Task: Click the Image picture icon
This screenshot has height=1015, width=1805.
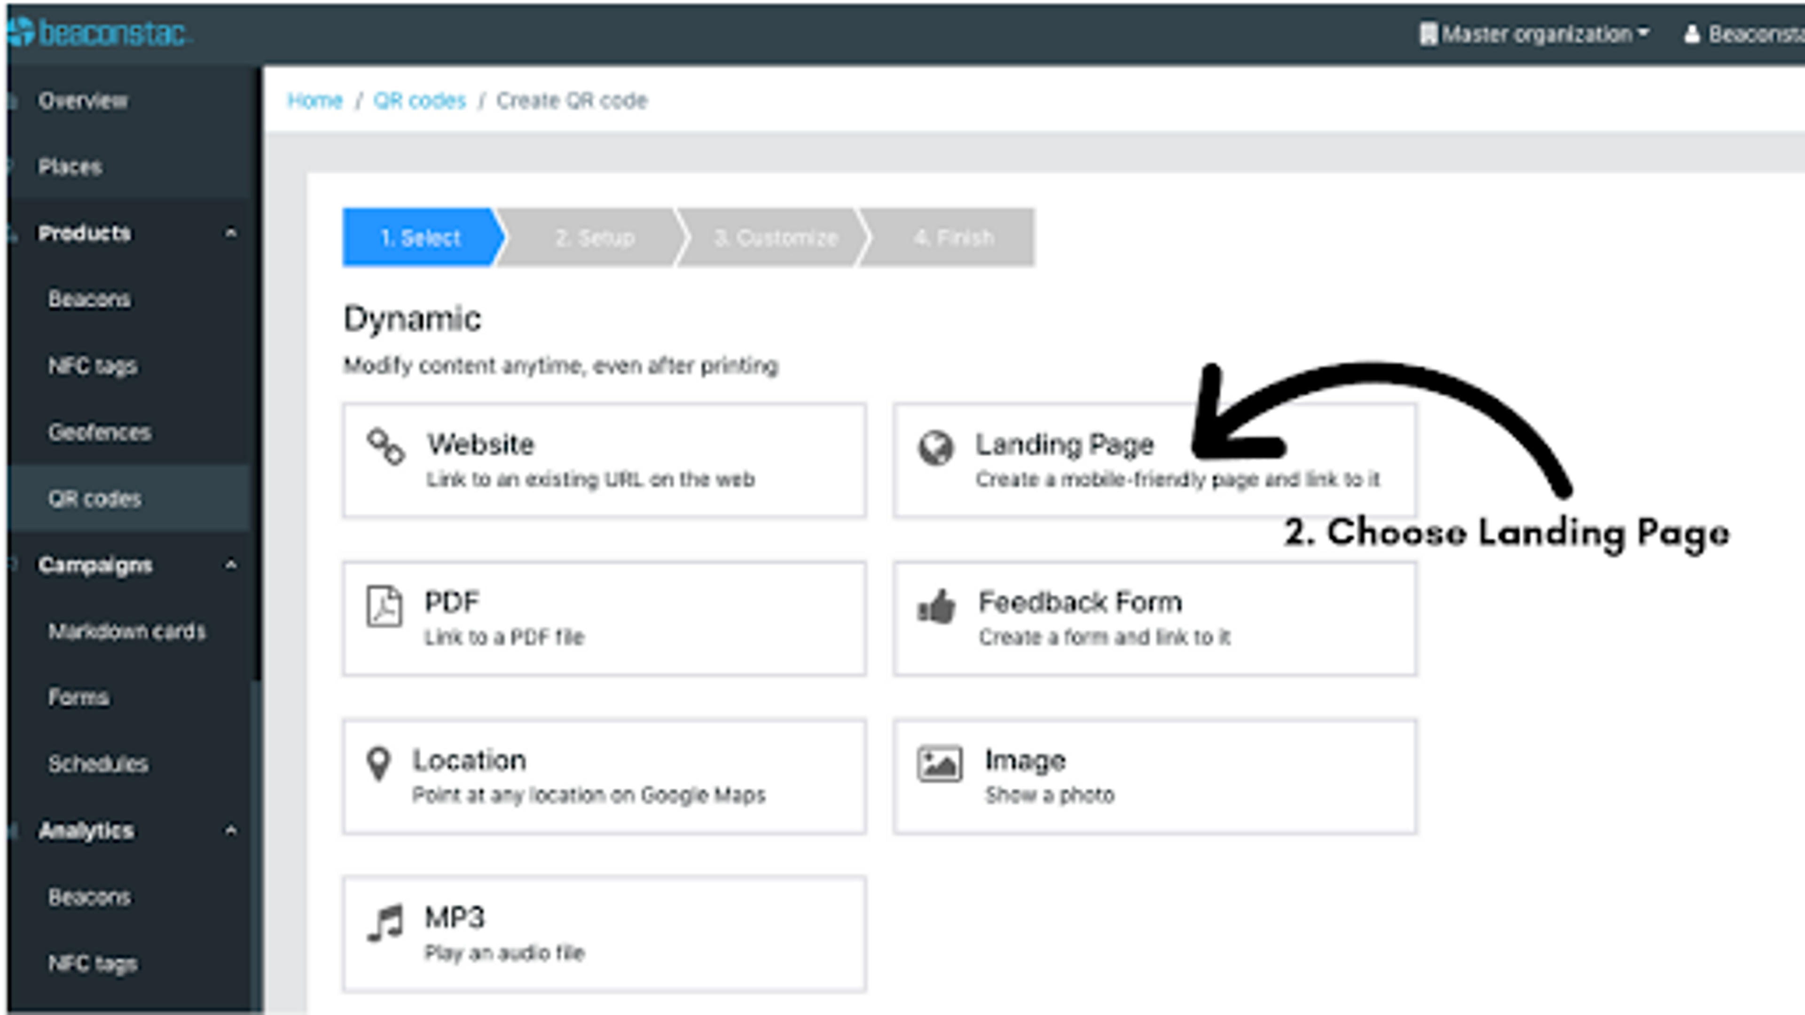Action: pyautogui.click(x=940, y=764)
